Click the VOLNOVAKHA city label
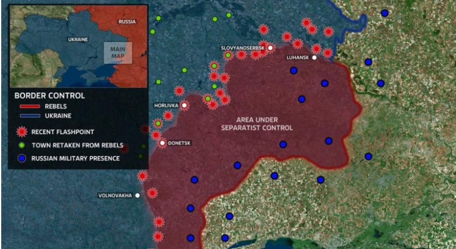Screen dimensions: 456x249 (x=115, y=195)
